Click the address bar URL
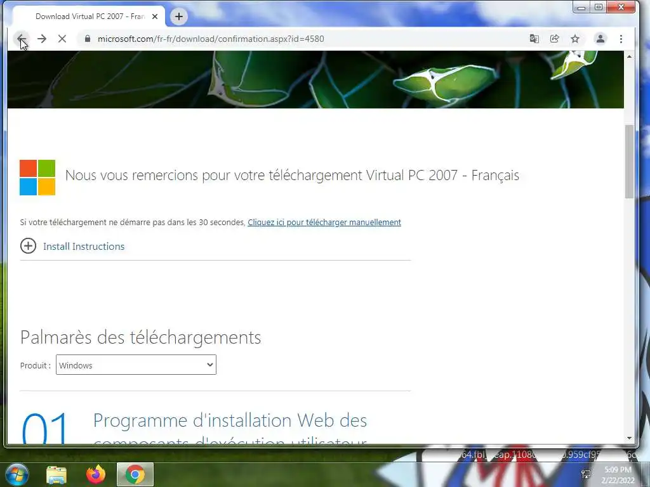The height and width of the screenshot is (487, 650). (x=211, y=39)
